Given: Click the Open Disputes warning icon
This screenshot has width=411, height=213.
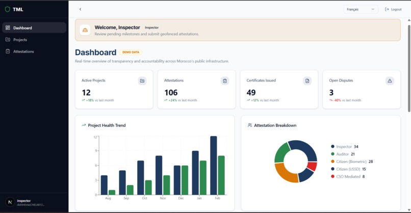Looking at the screenshot, I should [x=390, y=81].
